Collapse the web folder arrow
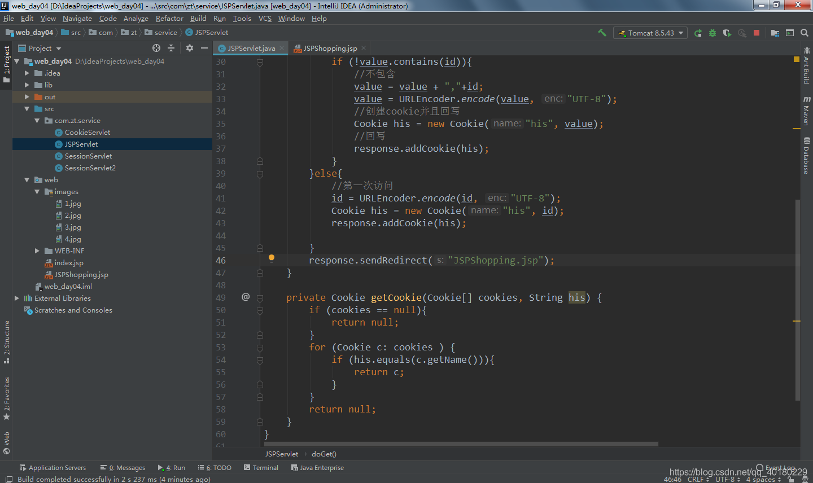The width and height of the screenshot is (813, 483). tap(27, 179)
